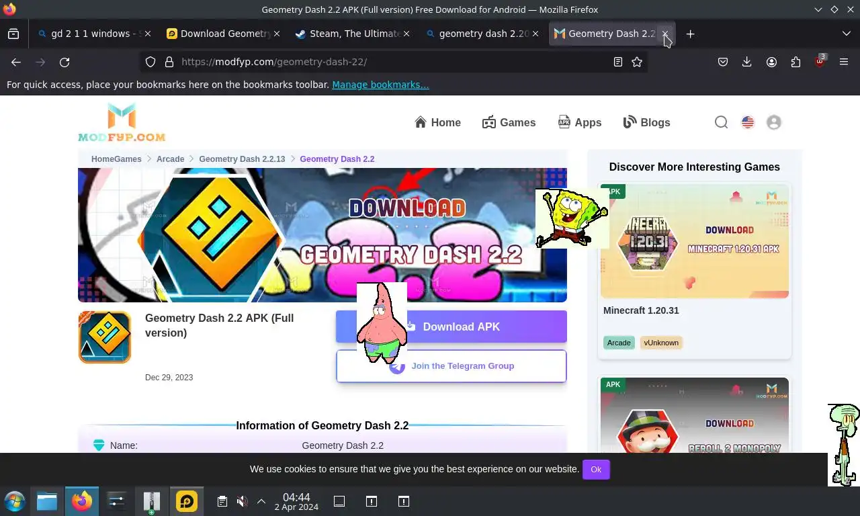Reload the current page
The width and height of the screenshot is (860, 516).
coord(64,62)
